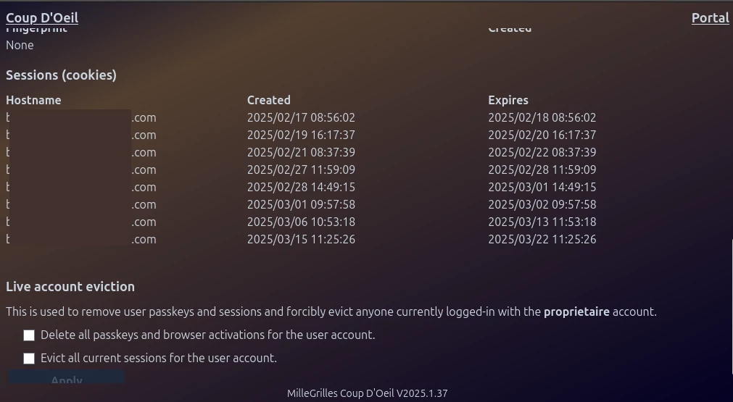This screenshot has height=402, width=733.
Task: Click created timestamp 2025/02/17 08:56:02
Action: coord(301,117)
